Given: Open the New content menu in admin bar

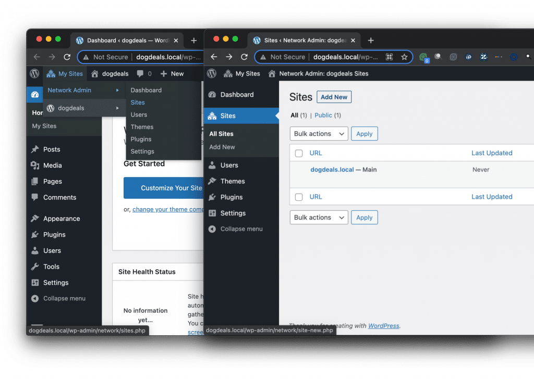Looking at the screenshot, I should point(172,74).
